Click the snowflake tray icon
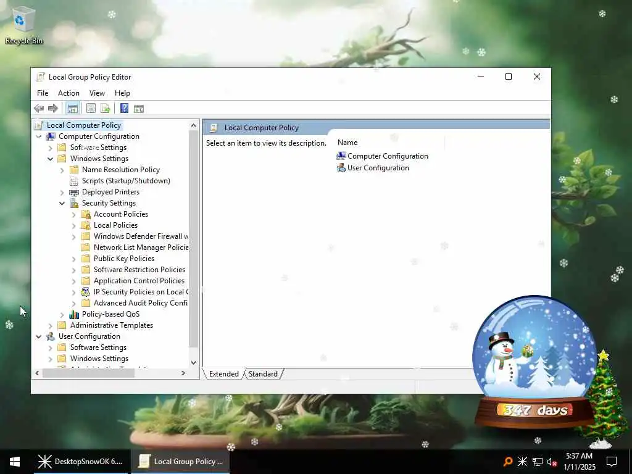Screen dimensions: 632x474 (x=522, y=462)
